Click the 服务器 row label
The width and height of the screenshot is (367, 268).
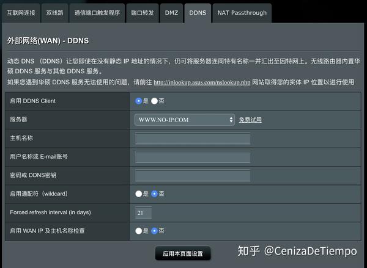click(18, 120)
